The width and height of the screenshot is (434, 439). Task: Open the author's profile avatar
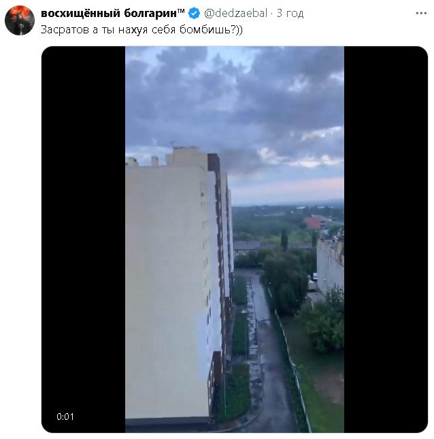click(20, 20)
